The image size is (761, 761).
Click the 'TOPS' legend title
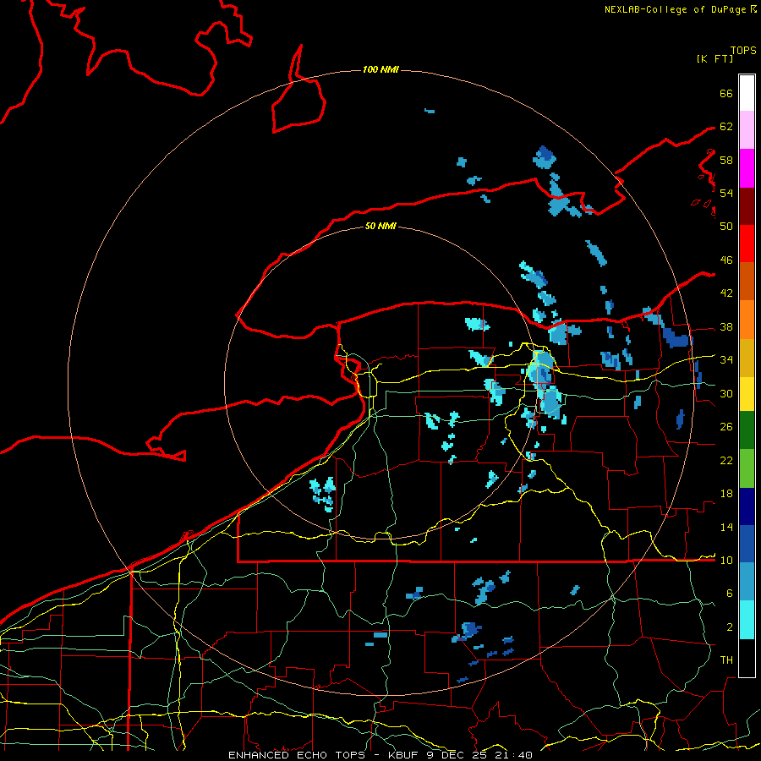pos(743,51)
